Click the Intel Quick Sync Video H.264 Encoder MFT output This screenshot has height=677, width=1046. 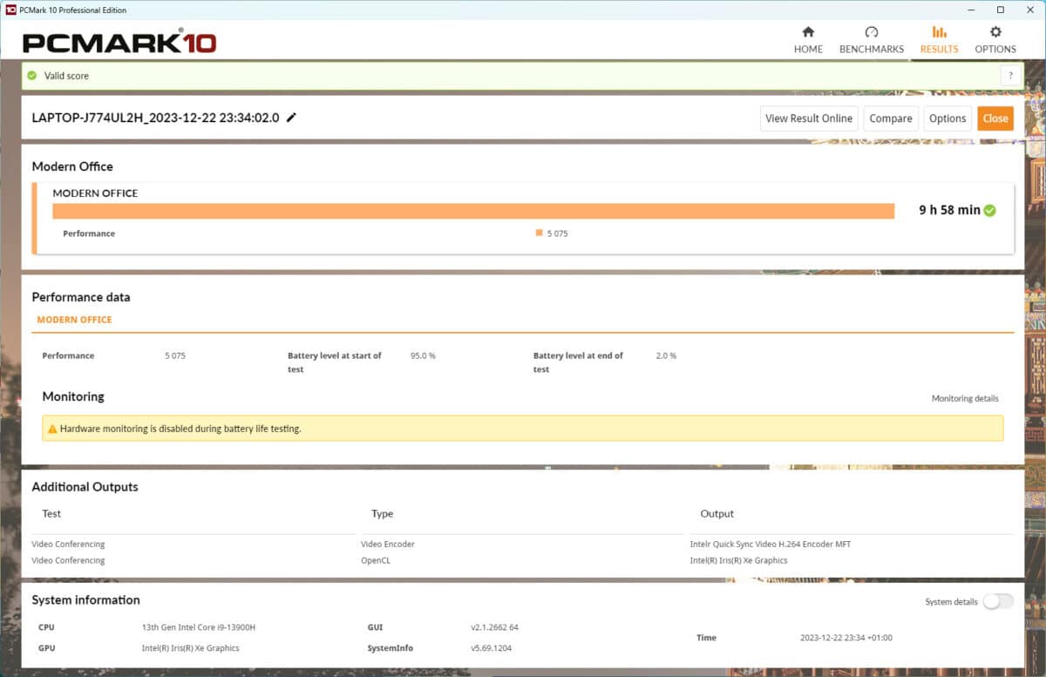[x=770, y=544]
